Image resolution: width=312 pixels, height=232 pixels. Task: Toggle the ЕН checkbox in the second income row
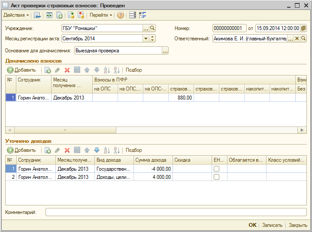[x=216, y=177]
